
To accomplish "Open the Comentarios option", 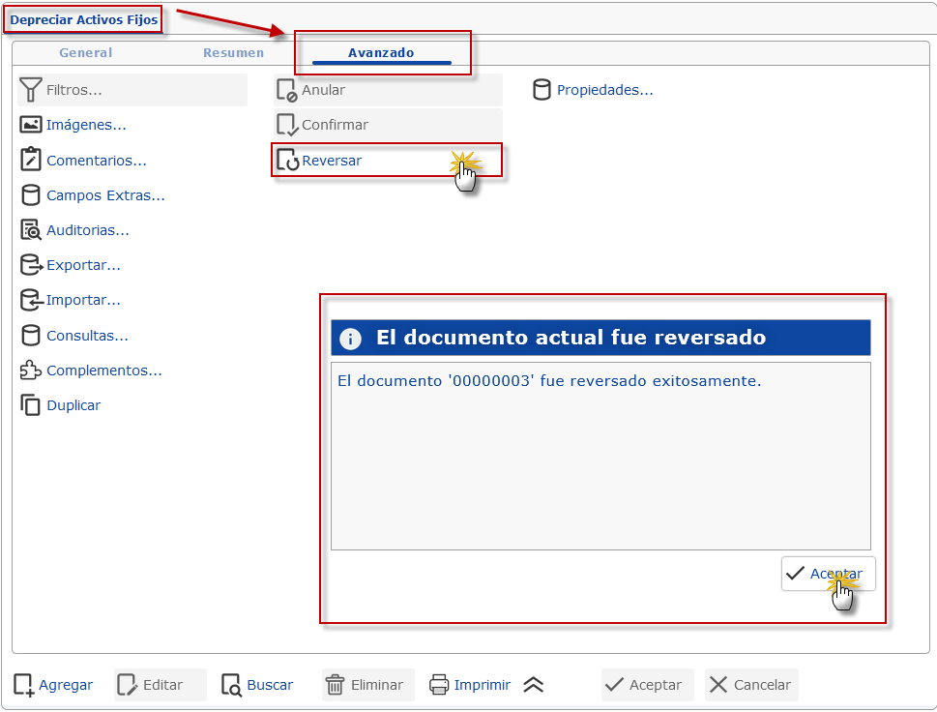I will 96,161.
